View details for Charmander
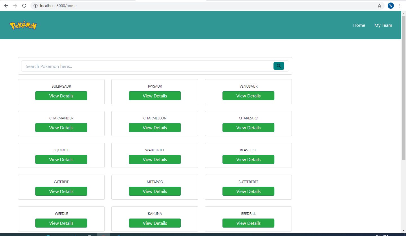The image size is (406, 236). click(x=61, y=128)
